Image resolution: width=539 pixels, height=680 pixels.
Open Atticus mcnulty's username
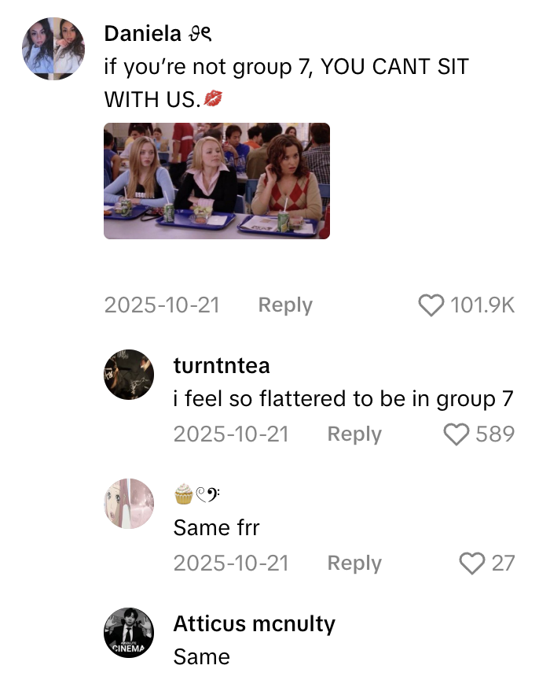pyautogui.click(x=254, y=624)
